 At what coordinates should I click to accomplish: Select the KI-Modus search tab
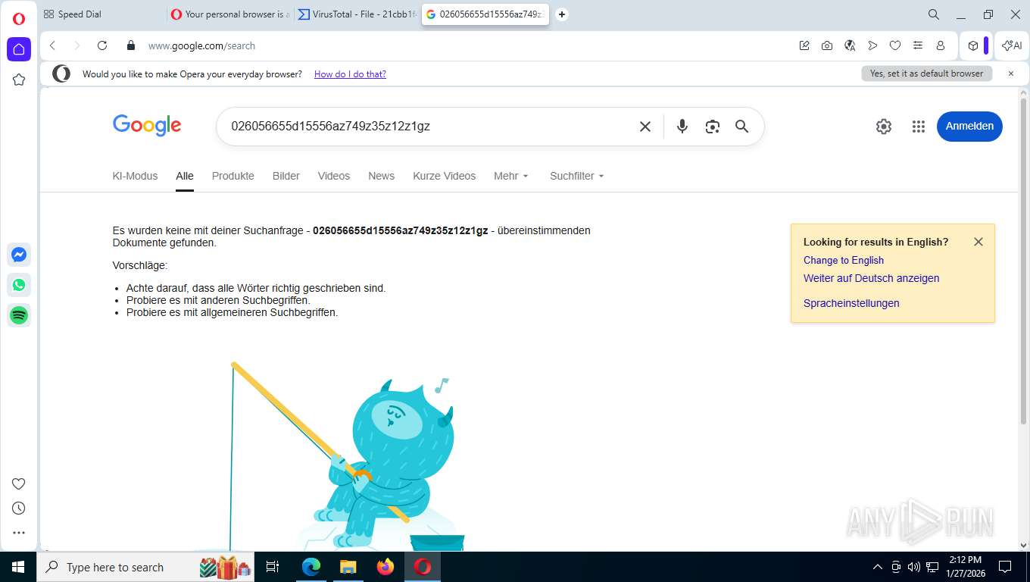pyautogui.click(x=135, y=176)
